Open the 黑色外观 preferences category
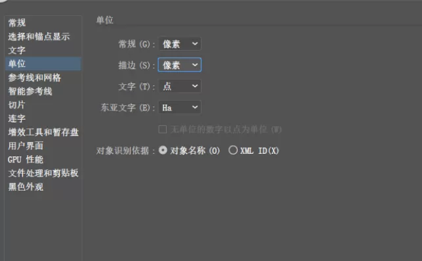Image resolution: width=422 pixels, height=261 pixels. pyautogui.click(x=43, y=187)
